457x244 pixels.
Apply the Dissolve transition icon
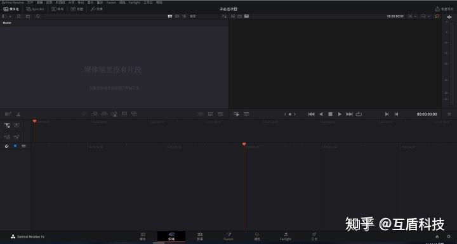coord(211,114)
